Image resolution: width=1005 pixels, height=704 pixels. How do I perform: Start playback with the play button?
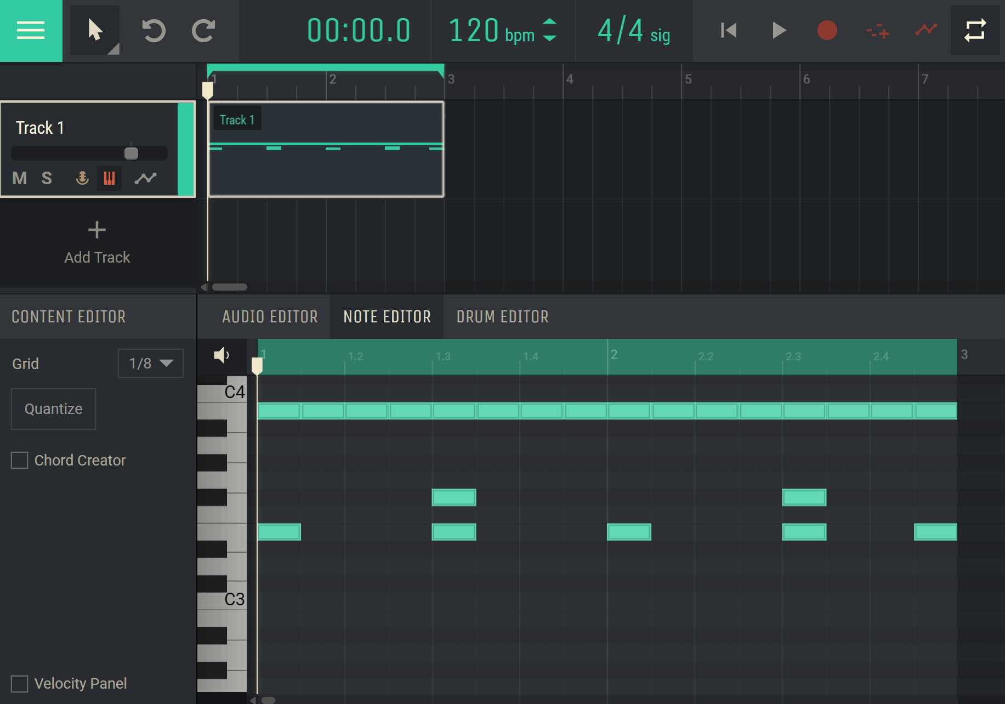point(779,31)
